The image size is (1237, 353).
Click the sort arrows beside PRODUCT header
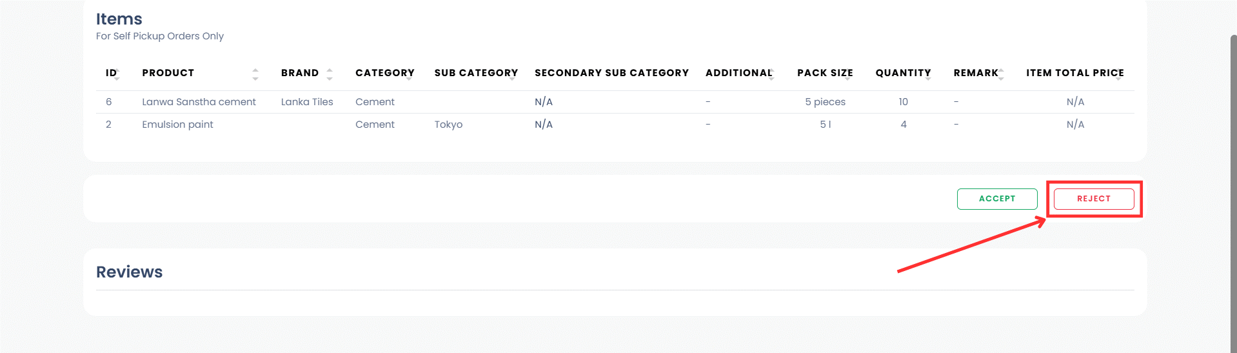[x=255, y=74]
